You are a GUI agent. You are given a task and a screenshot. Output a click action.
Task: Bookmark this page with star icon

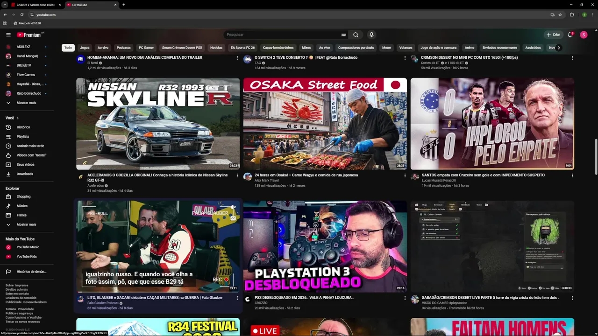560,14
